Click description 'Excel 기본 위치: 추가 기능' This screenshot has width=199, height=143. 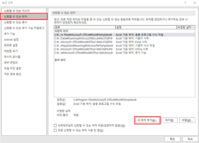(x=131, y=53)
